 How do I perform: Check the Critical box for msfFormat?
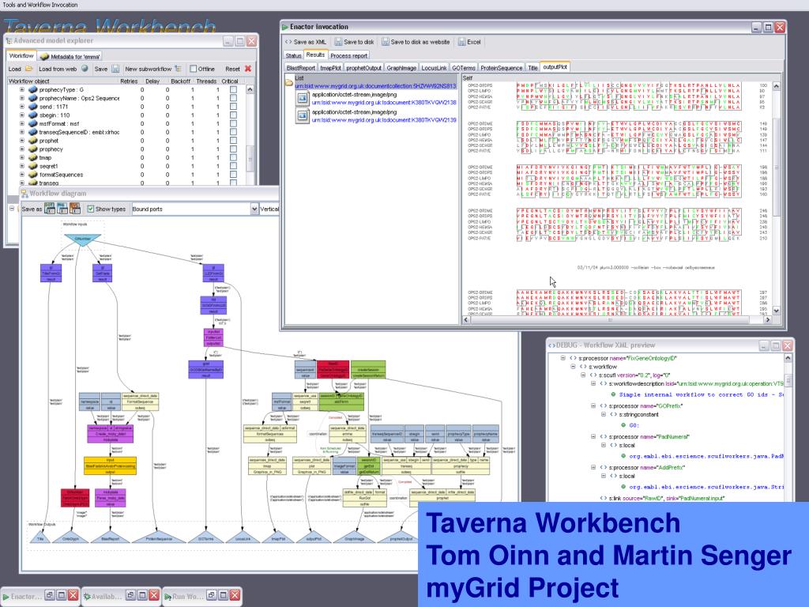click(x=233, y=123)
